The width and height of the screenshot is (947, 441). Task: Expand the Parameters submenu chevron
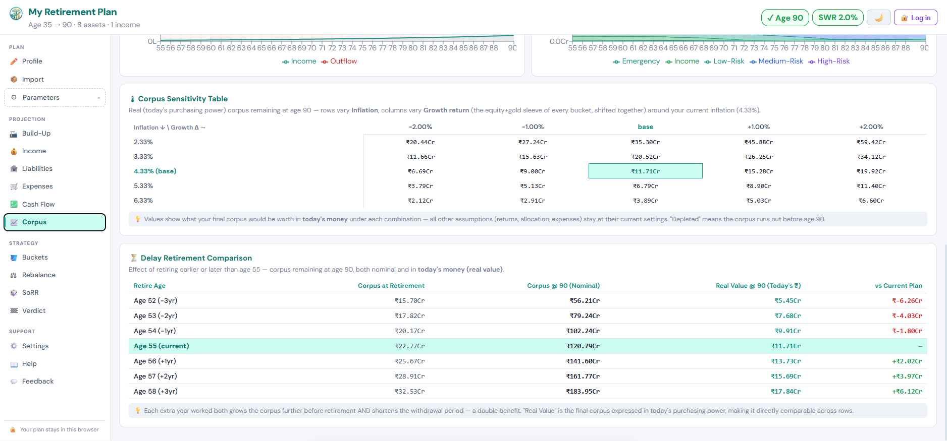coord(98,98)
